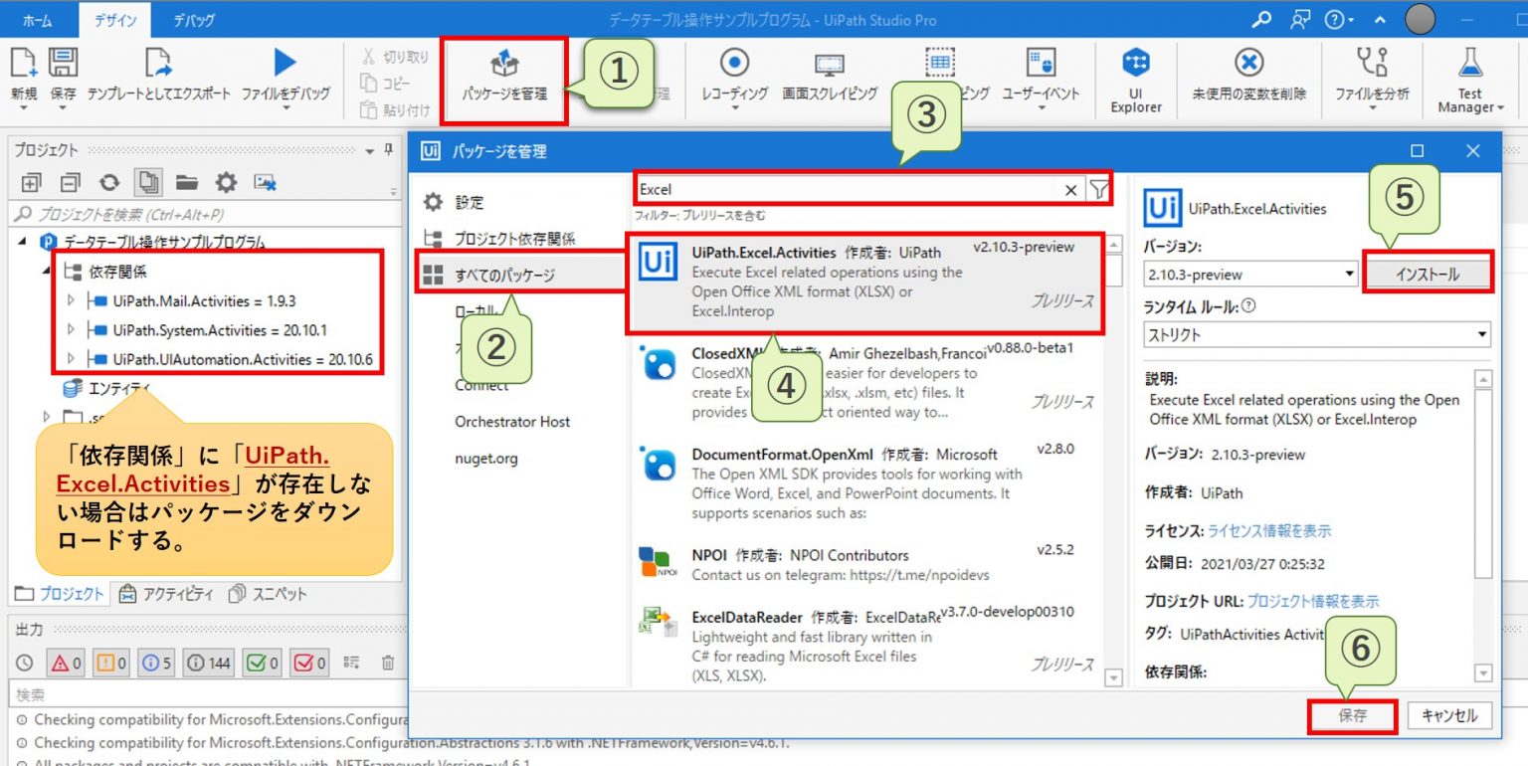Open the プロジェクト情報を表示 link

tap(1313, 601)
